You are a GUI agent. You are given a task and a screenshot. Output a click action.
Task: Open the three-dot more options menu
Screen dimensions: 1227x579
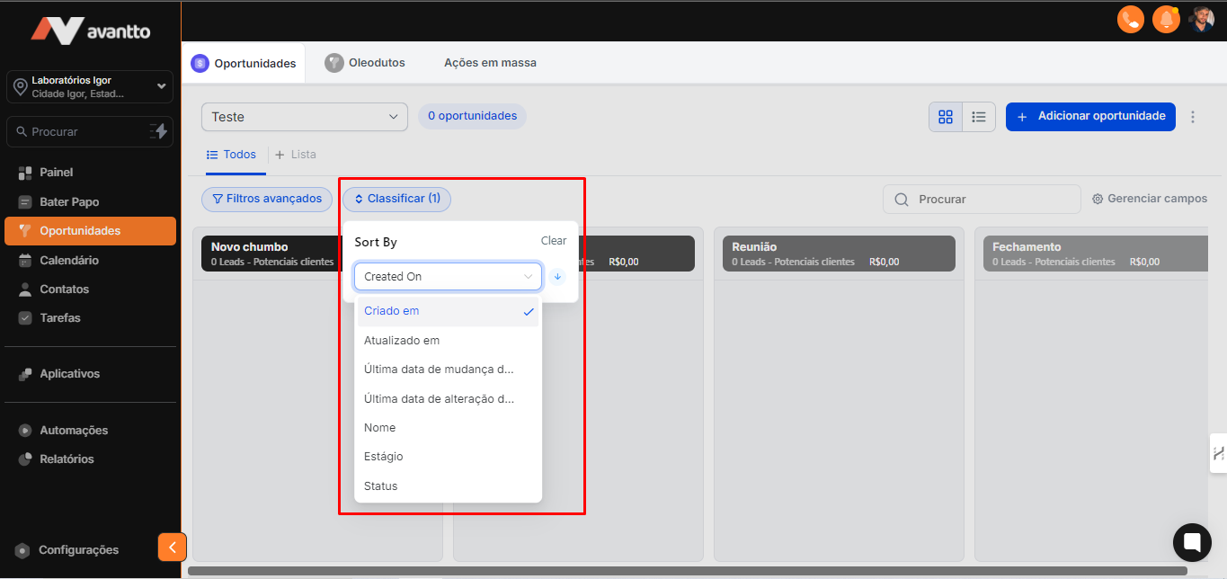click(1193, 117)
